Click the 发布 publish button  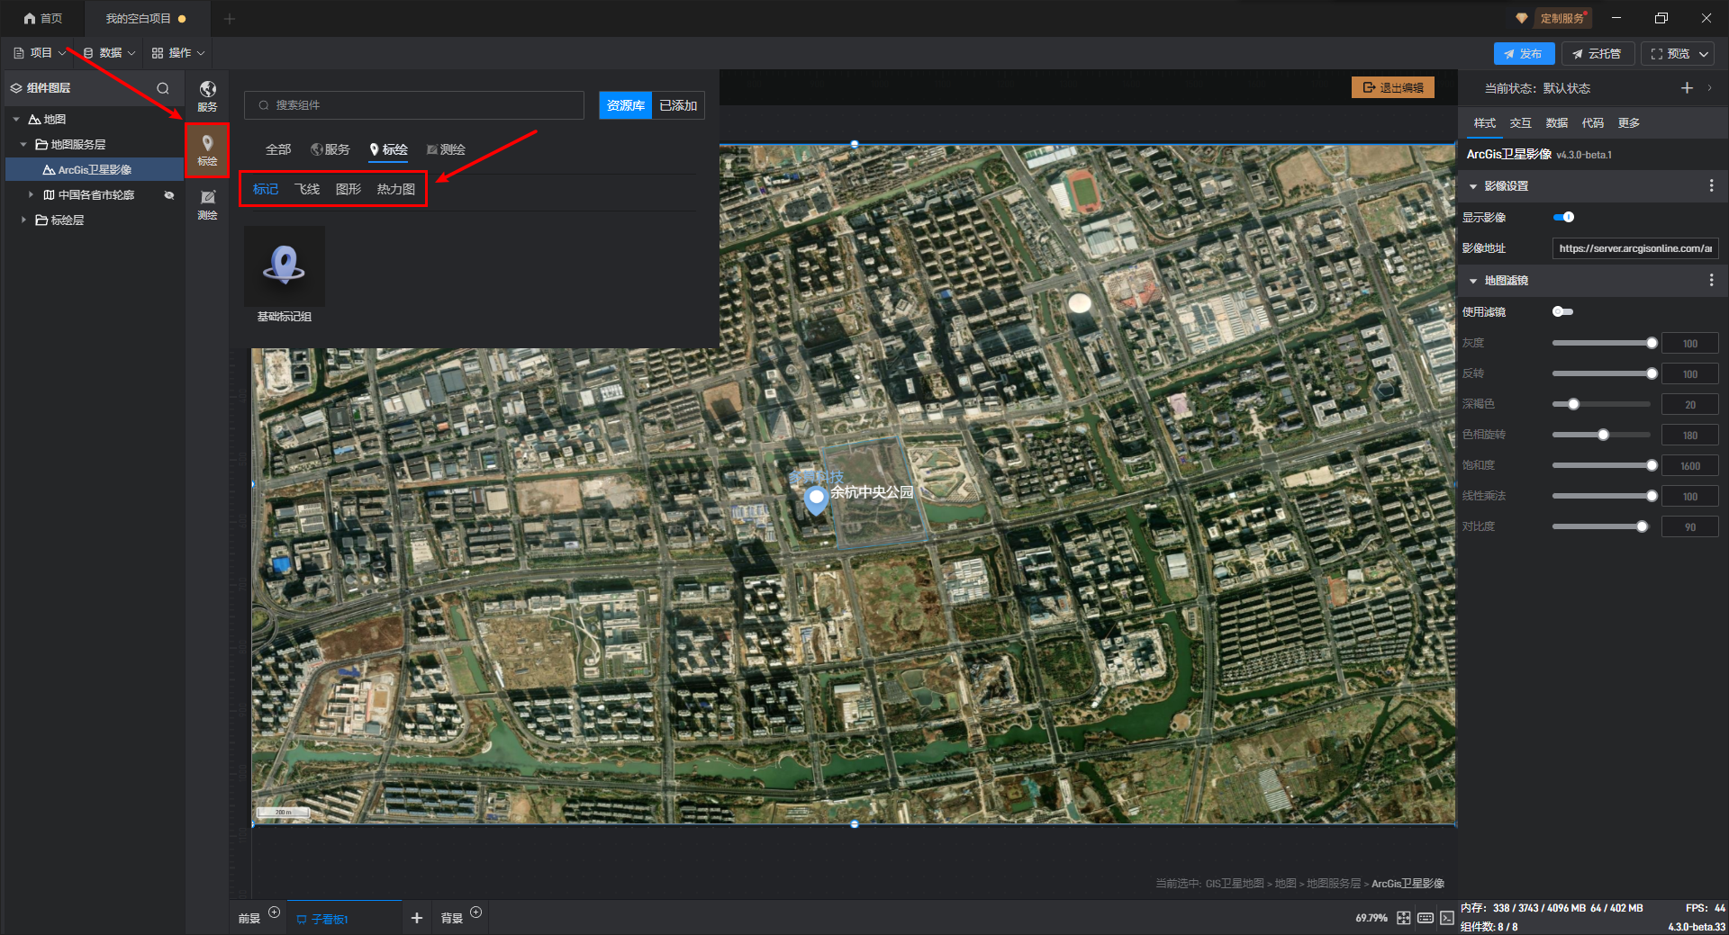point(1524,54)
